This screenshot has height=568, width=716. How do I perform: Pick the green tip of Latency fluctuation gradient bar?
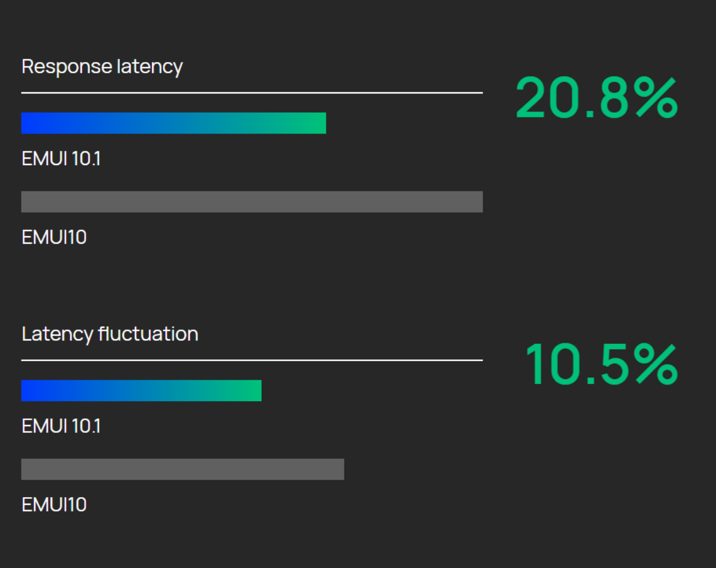[x=254, y=390]
